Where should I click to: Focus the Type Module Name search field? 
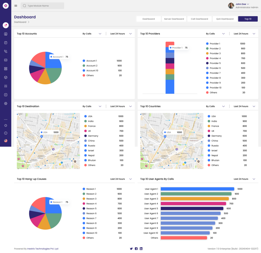coord(43,6)
